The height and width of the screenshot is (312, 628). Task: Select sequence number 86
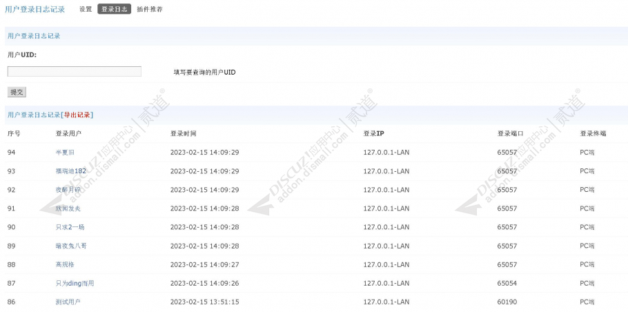pyautogui.click(x=12, y=302)
